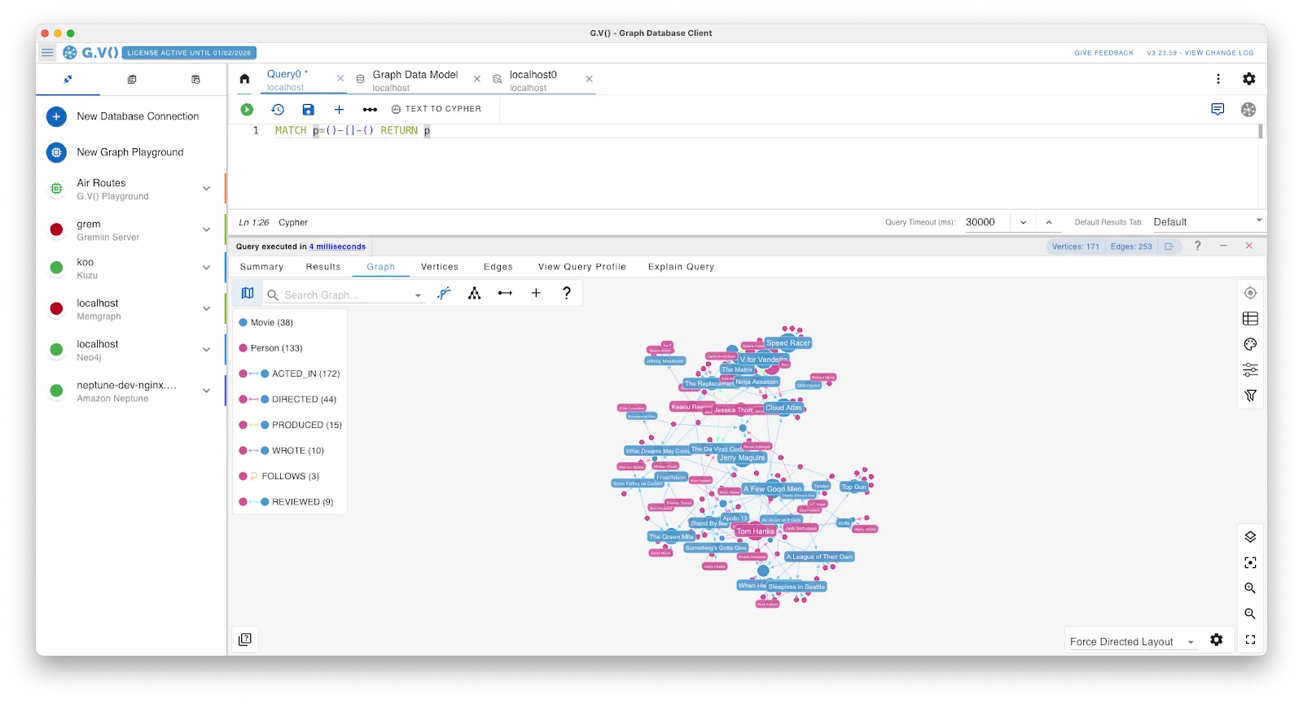1303x703 pixels.
Task: Fit graph to view with focus icon
Action: [1250, 562]
